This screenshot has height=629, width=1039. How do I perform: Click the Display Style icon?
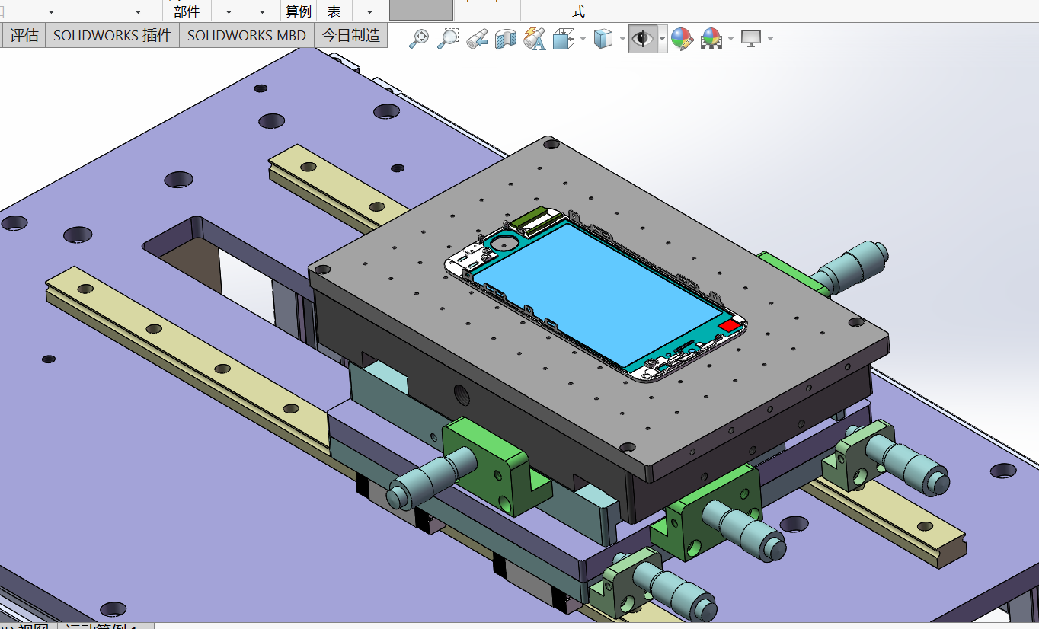click(x=603, y=38)
